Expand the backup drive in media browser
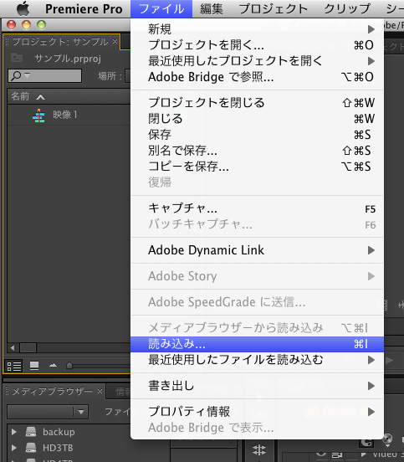The width and height of the screenshot is (404, 462). coord(13,432)
